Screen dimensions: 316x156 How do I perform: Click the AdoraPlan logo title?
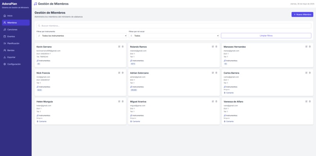(x=9, y=4)
